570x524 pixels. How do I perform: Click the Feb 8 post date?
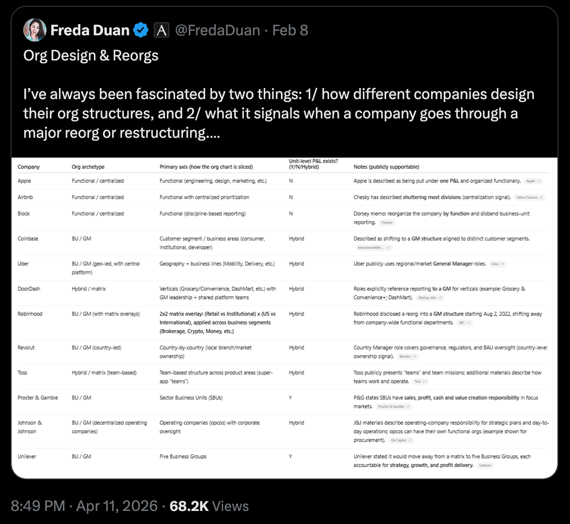tap(290, 30)
